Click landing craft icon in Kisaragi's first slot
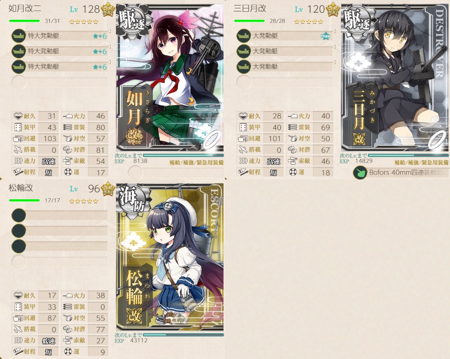The width and height of the screenshot is (450, 359). (x=19, y=36)
